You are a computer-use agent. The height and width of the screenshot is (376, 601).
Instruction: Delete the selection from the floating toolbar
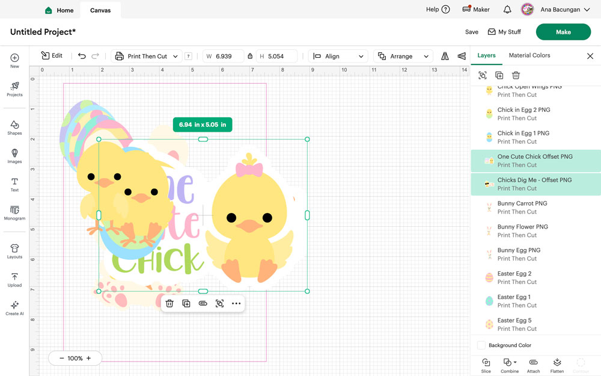pyautogui.click(x=169, y=303)
